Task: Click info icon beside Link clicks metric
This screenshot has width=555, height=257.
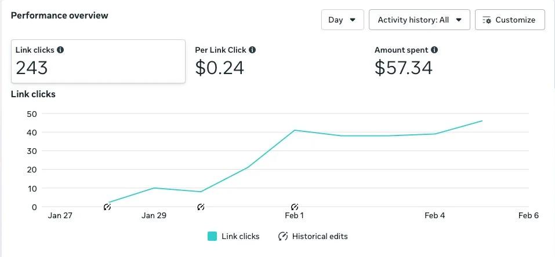Action: [60, 50]
